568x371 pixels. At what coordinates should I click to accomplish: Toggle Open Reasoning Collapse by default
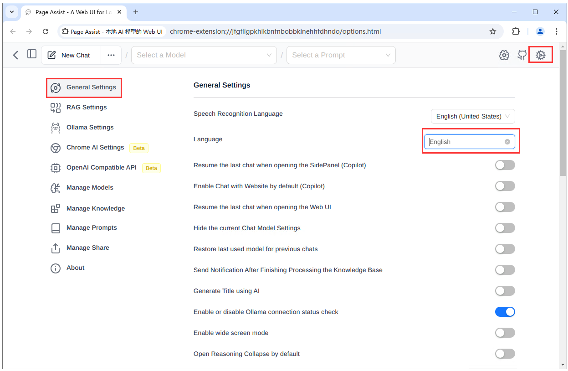(505, 354)
